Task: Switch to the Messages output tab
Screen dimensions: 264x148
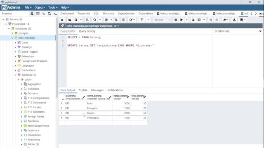Action: [x=97, y=90]
